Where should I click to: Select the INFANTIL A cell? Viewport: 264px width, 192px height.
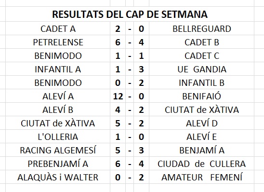tap(58, 69)
